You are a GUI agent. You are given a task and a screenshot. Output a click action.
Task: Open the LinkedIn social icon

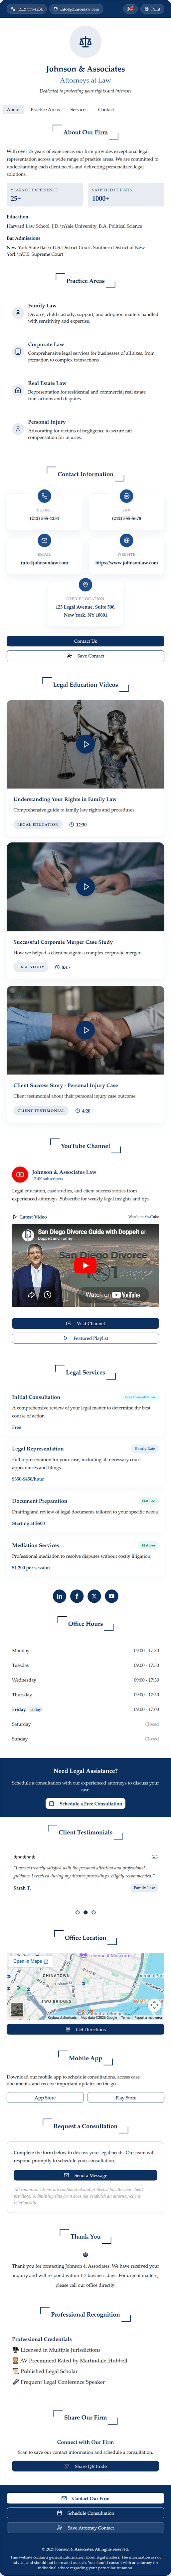[x=59, y=1596]
